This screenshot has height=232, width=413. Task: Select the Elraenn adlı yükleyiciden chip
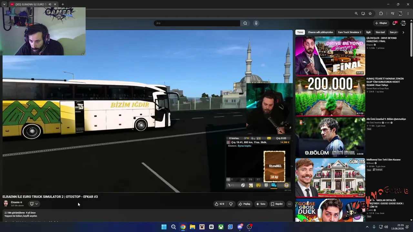[x=320, y=32]
